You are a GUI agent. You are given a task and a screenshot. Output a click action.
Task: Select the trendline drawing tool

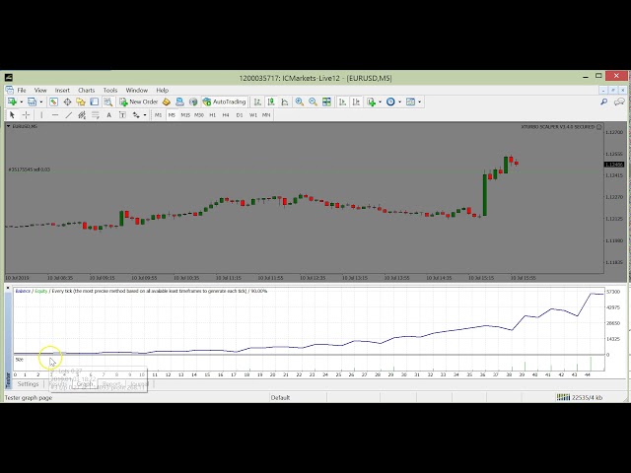[69, 114]
